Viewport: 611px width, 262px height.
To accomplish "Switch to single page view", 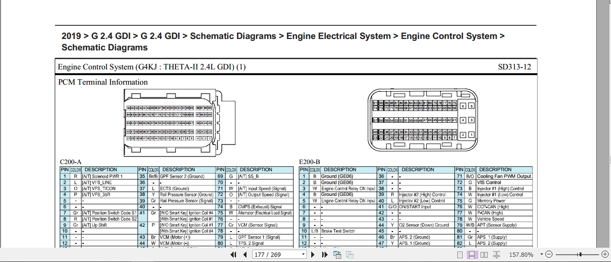I will [x=460, y=255].
